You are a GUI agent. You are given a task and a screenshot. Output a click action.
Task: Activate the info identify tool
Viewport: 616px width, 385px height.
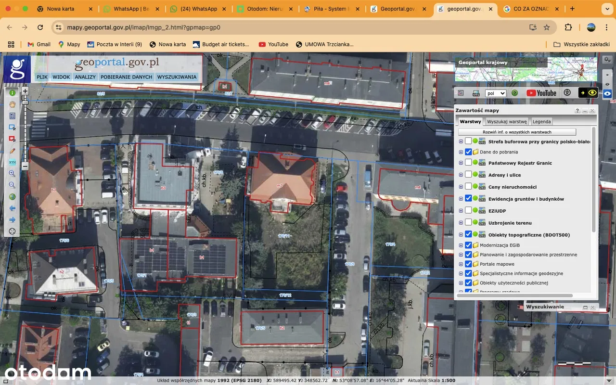[12, 92]
